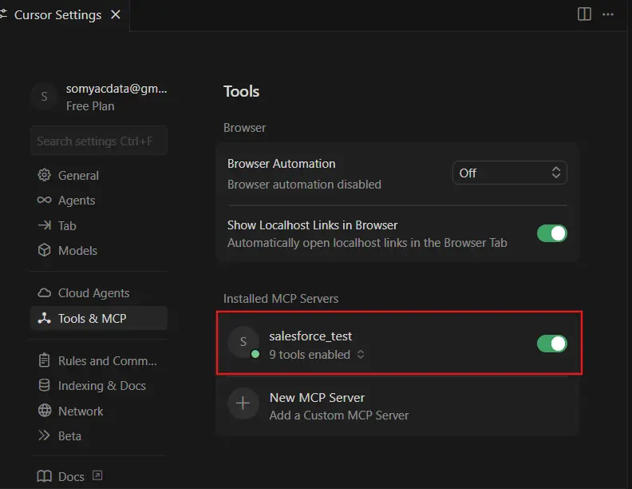Click the General gear icon
Screen dimensions: 632x489
pos(45,175)
